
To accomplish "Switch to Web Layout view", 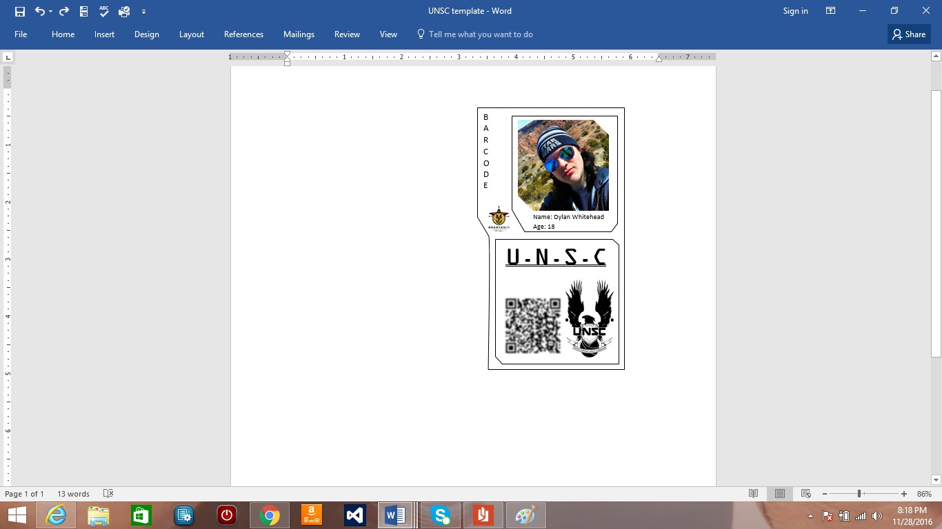I will tap(805, 494).
